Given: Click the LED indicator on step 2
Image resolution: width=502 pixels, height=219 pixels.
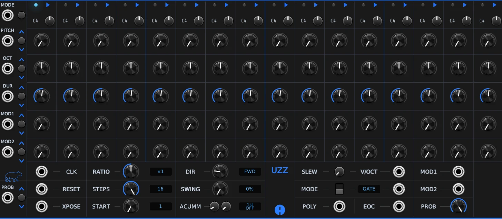Looking at the screenshot, I should (x=66, y=5).
